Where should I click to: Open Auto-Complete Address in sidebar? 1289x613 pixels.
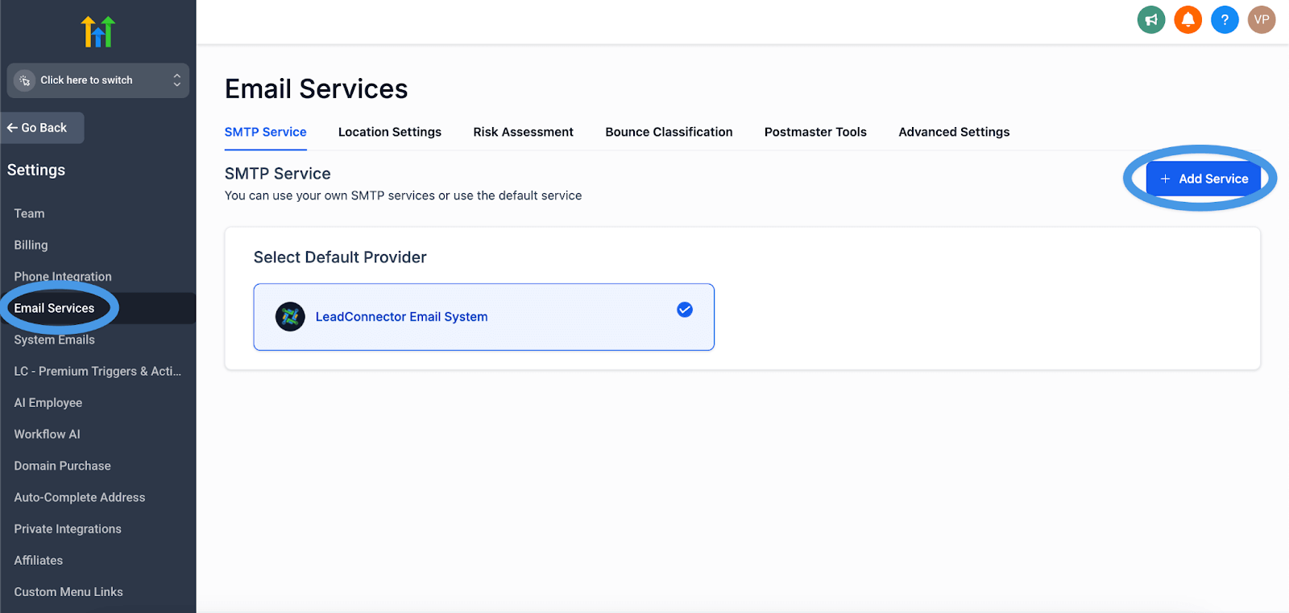coord(80,497)
